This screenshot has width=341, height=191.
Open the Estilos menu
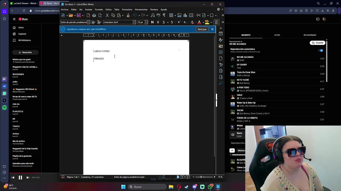108,10
